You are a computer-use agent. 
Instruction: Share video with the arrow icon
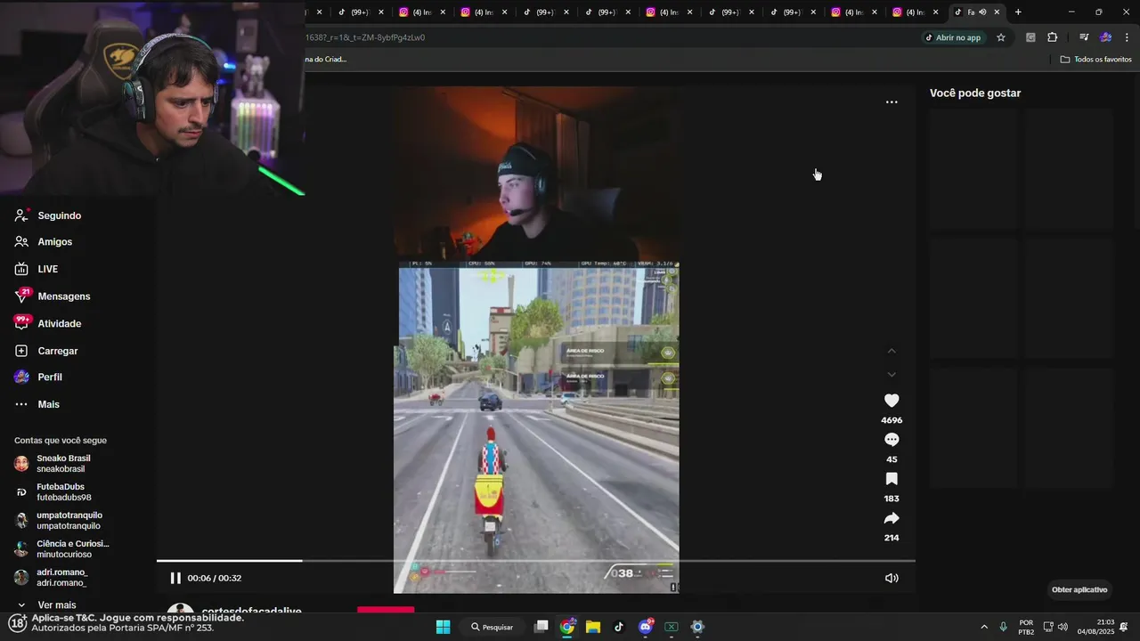(892, 518)
